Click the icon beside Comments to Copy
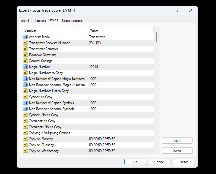 tap(25, 121)
